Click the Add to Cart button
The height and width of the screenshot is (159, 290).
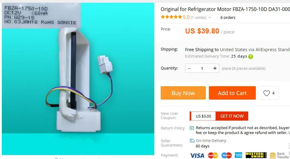pyautogui.click(x=232, y=93)
